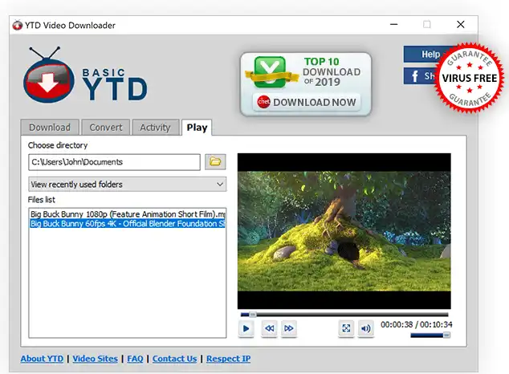Click the Facebook share button
509x374 pixels.
419,76
